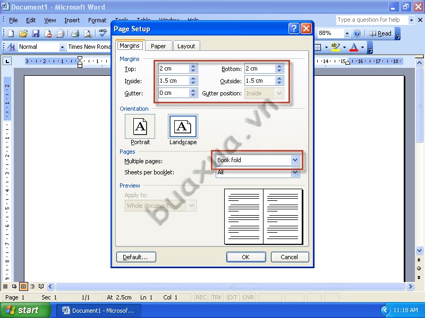The width and height of the screenshot is (425, 318).
Task: Toggle EXT extend selection indicator
Action: click(232, 297)
